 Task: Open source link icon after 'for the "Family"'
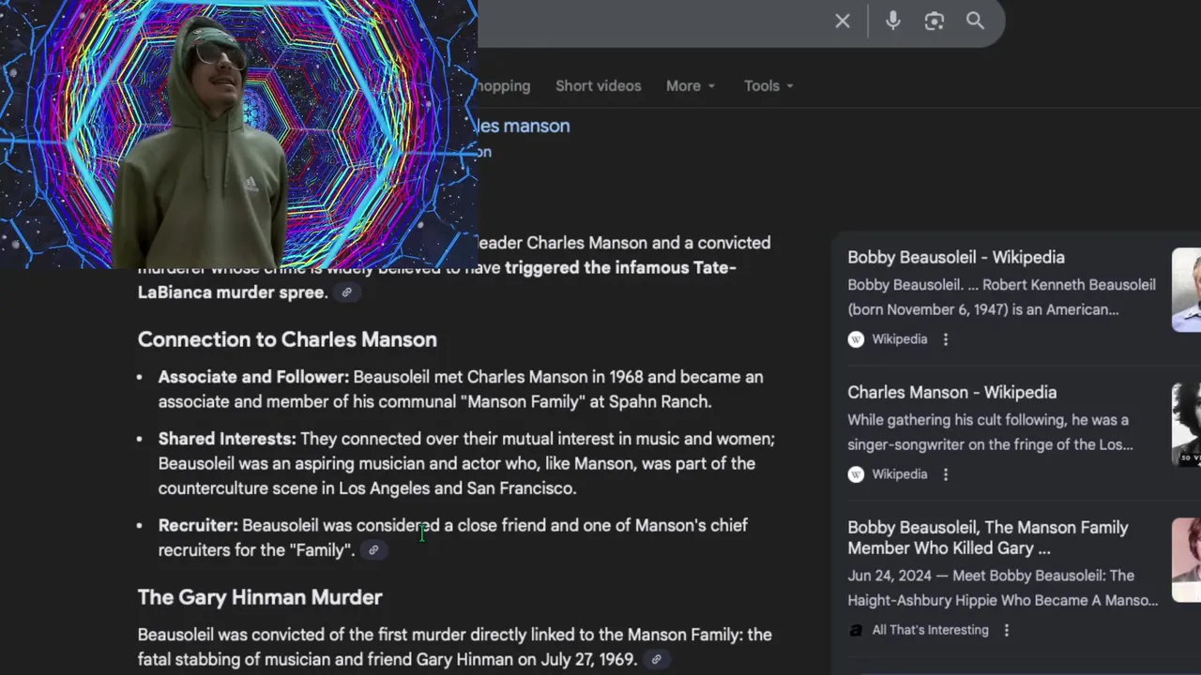(x=373, y=550)
